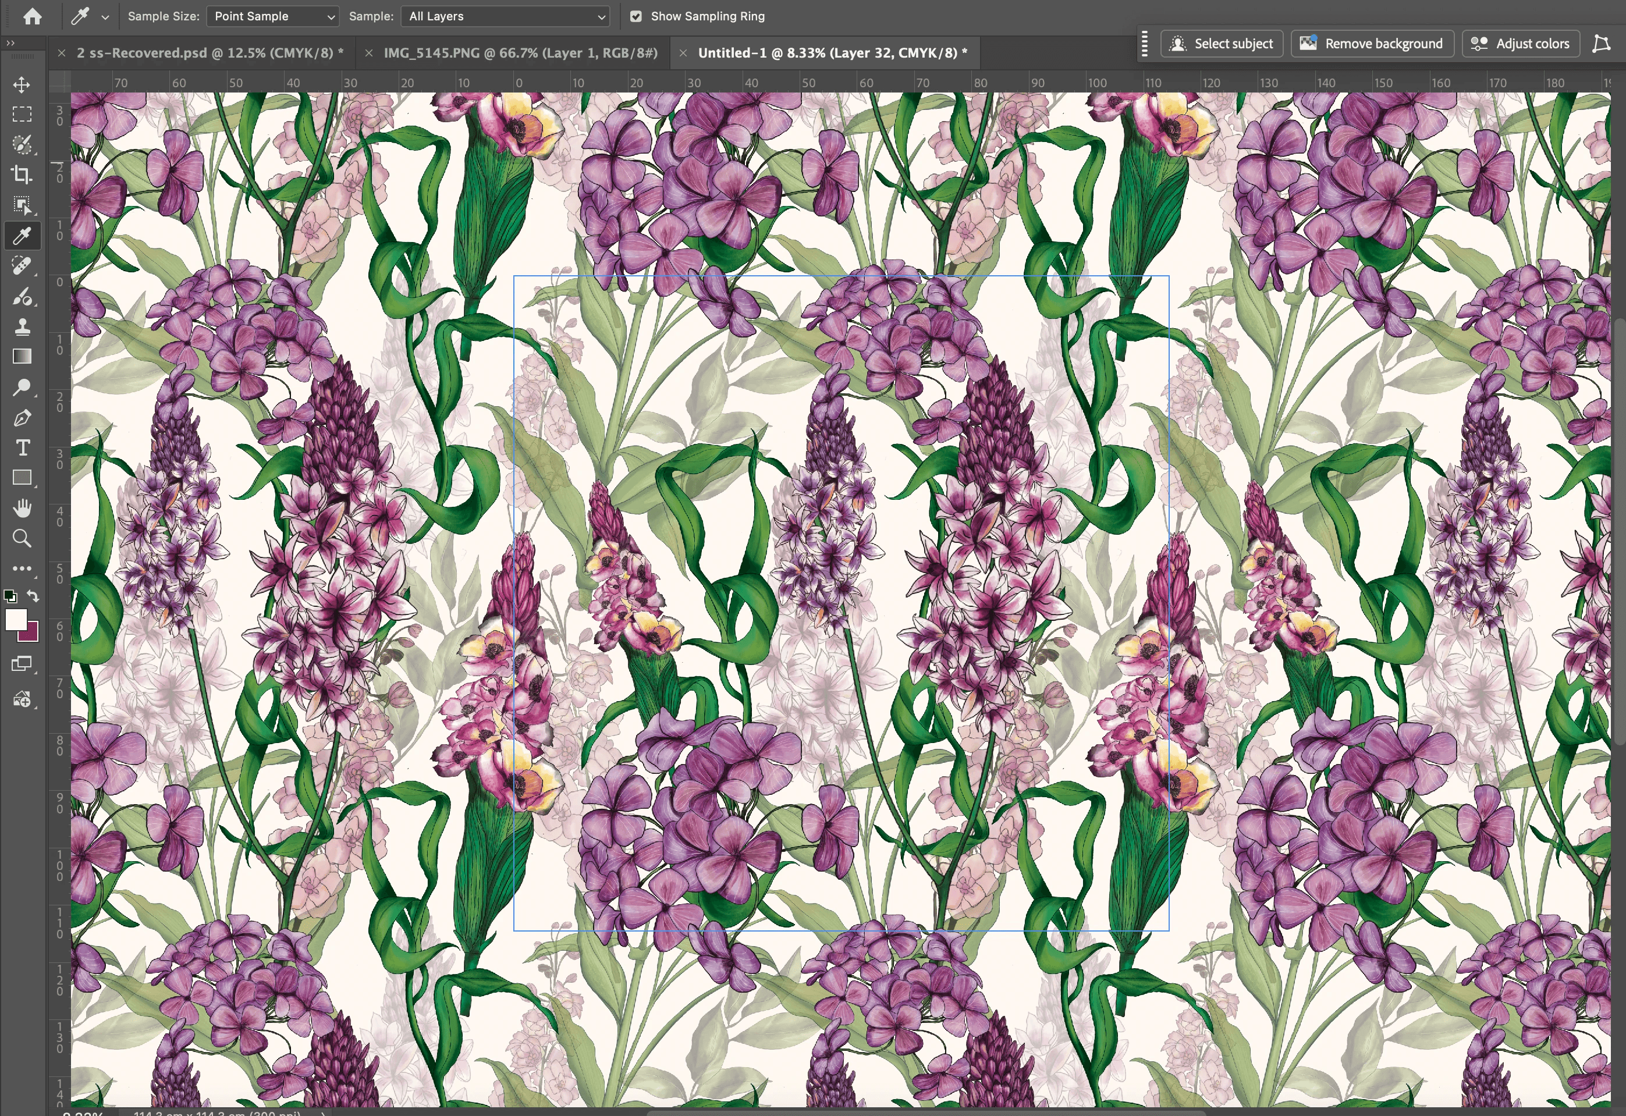Select the Rectangle shape tool
The image size is (1626, 1116).
(22, 478)
